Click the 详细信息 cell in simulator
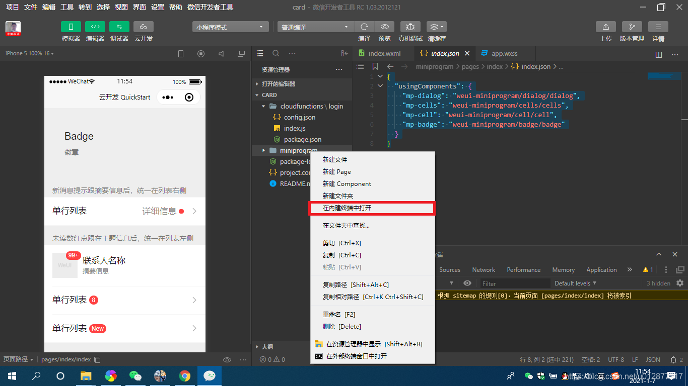 (x=125, y=211)
